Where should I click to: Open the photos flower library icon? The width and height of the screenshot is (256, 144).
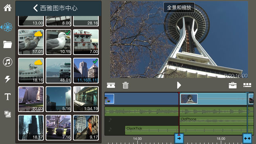click(x=8, y=27)
